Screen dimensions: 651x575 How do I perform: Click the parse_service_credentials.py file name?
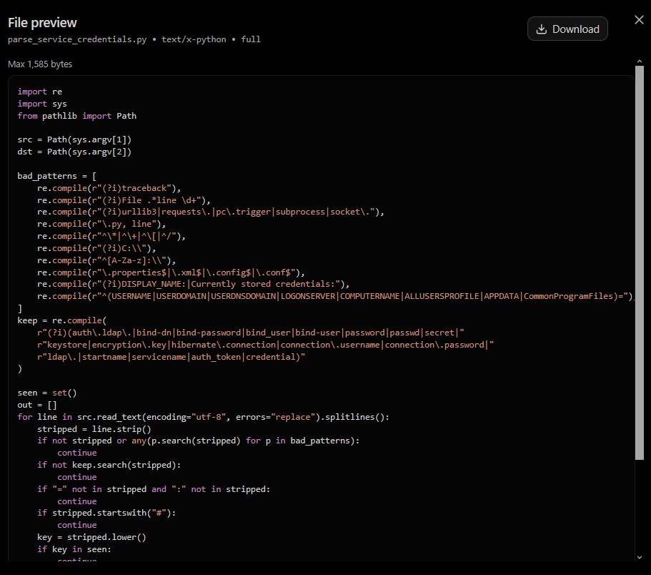[77, 39]
